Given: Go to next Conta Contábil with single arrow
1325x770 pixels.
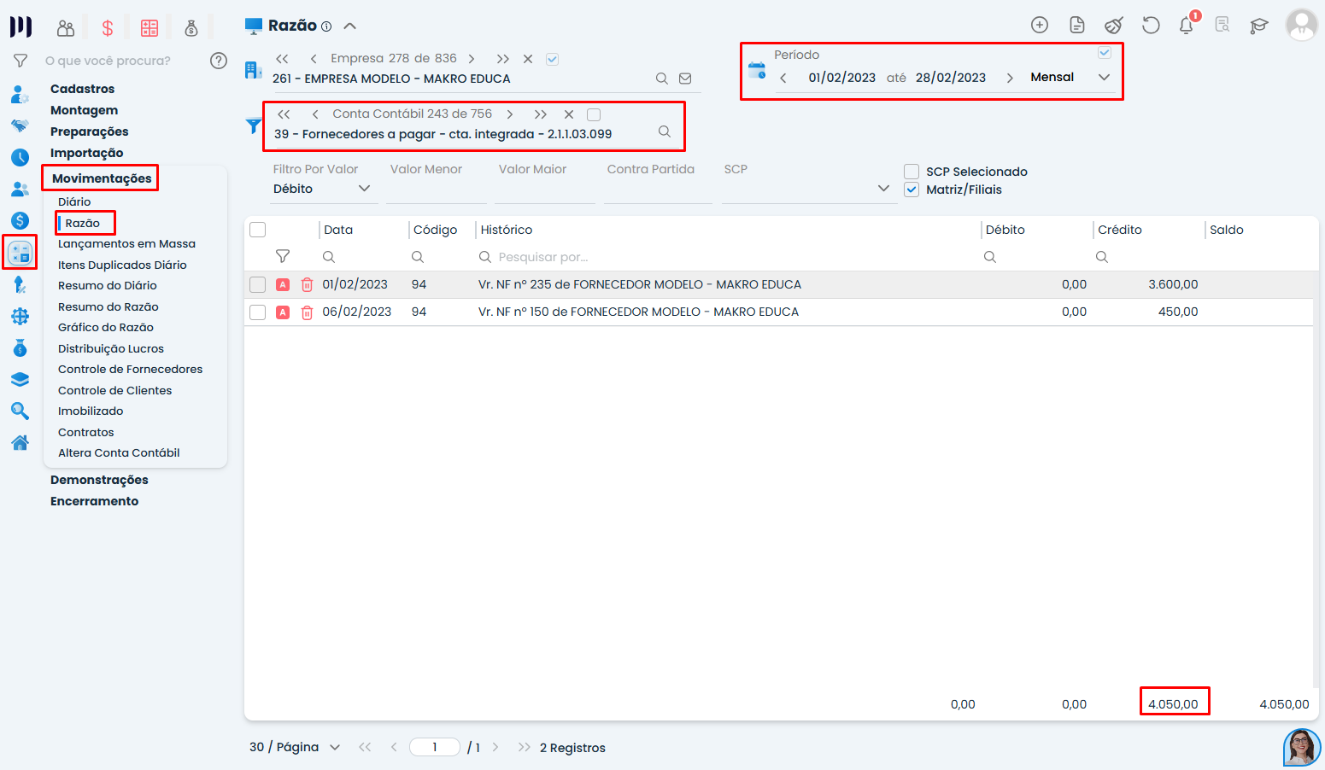Looking at the screenshot, I should [510, 114].
